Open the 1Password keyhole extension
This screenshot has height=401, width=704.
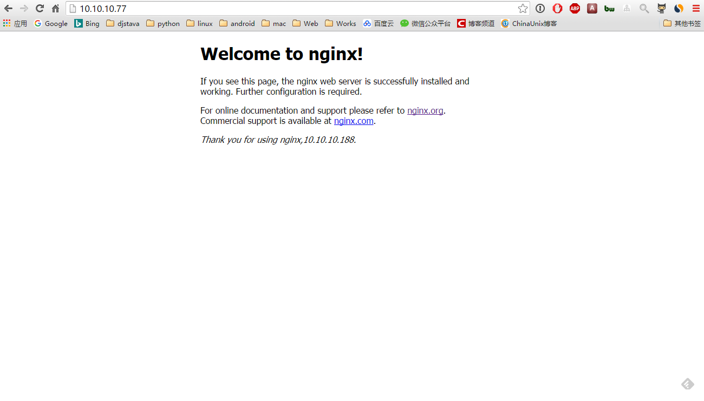[x=540, y=8]
